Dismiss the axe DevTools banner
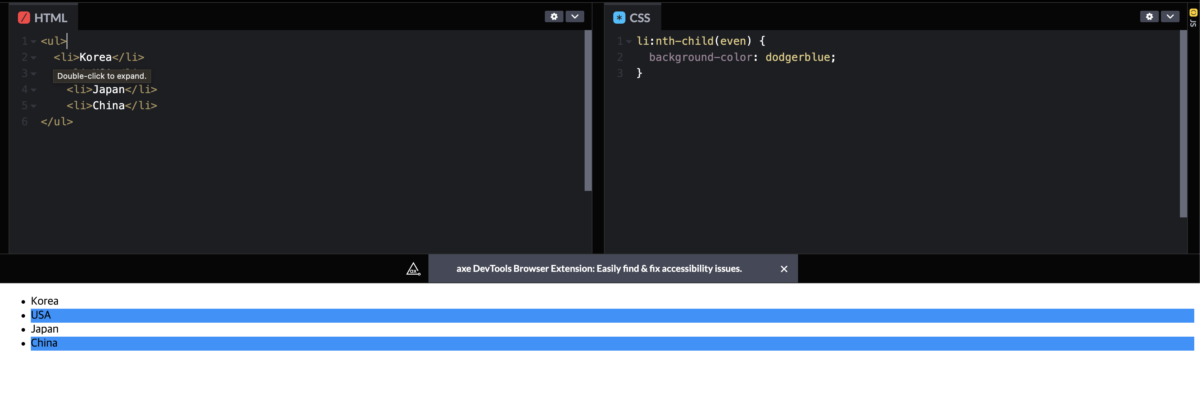The image size is (1200, 409). click(x=783, y=269)
